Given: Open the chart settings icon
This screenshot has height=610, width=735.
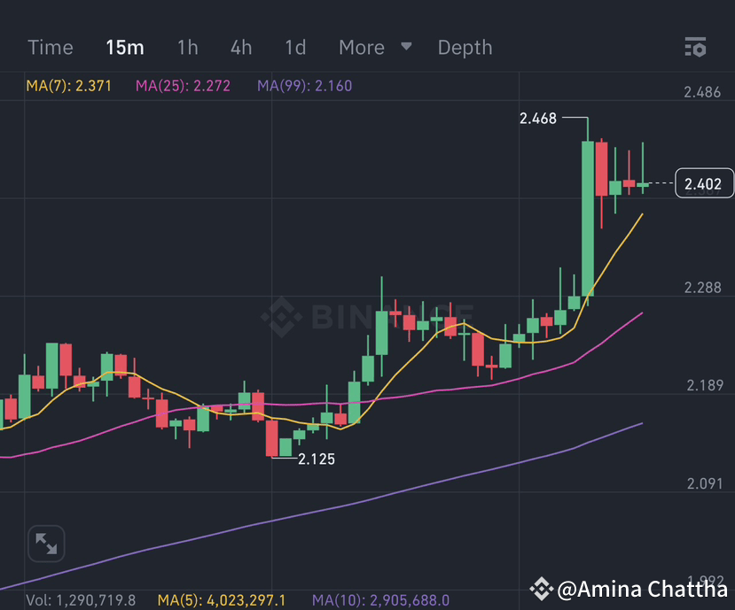Looking at the screenshot, I should [695, 48].
